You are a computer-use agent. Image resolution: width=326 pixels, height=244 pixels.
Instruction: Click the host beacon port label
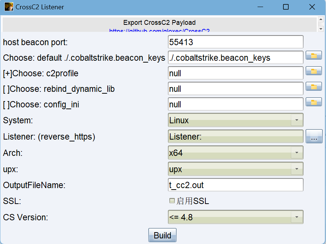click(36, 42)
